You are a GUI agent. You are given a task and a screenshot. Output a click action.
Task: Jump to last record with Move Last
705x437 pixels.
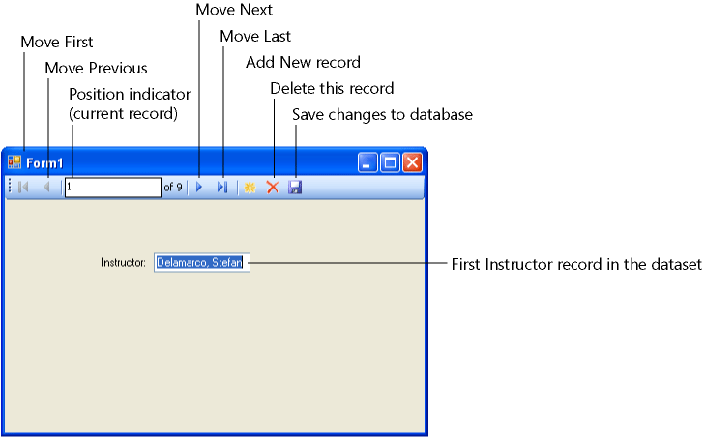pos(222,187)
